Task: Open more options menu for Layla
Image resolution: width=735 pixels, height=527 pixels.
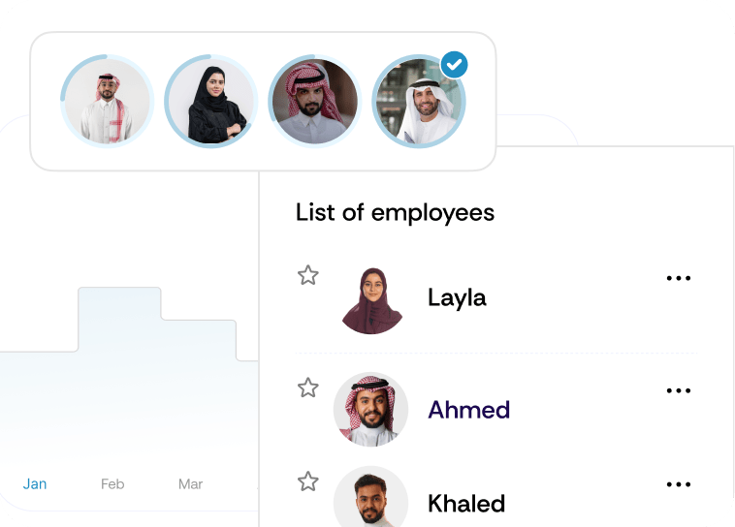Action: click(x=679, y=278)
